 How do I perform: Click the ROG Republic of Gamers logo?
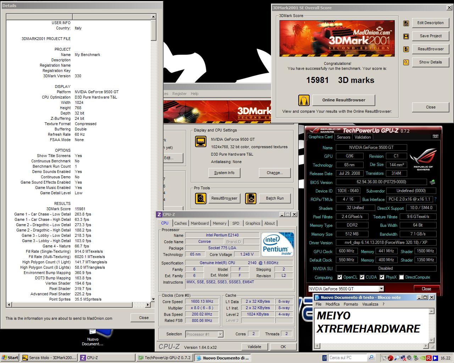pyautogui.click(x=423, y=160)
